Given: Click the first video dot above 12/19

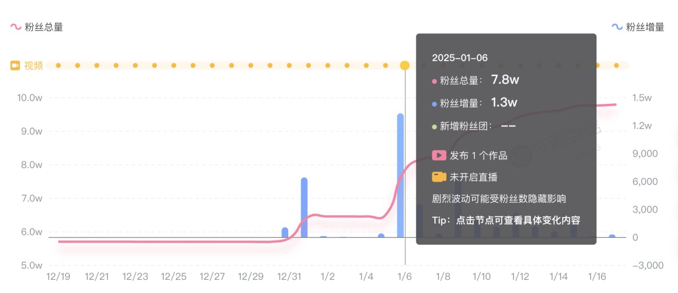Looking at the screenshot, I should 58,66.
